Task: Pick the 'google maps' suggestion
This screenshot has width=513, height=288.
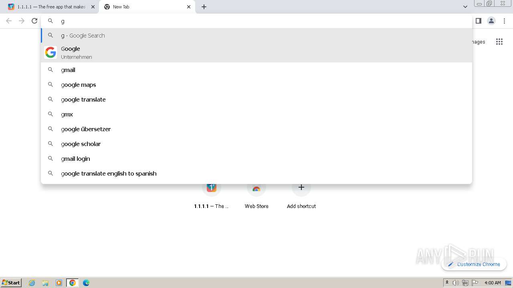Action: click(256, 85)
